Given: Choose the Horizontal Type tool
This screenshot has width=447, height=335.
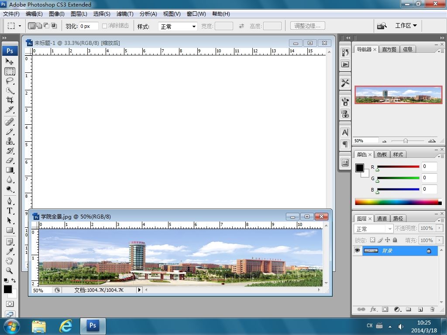Looking at the screenshot, I should (10, 211).
